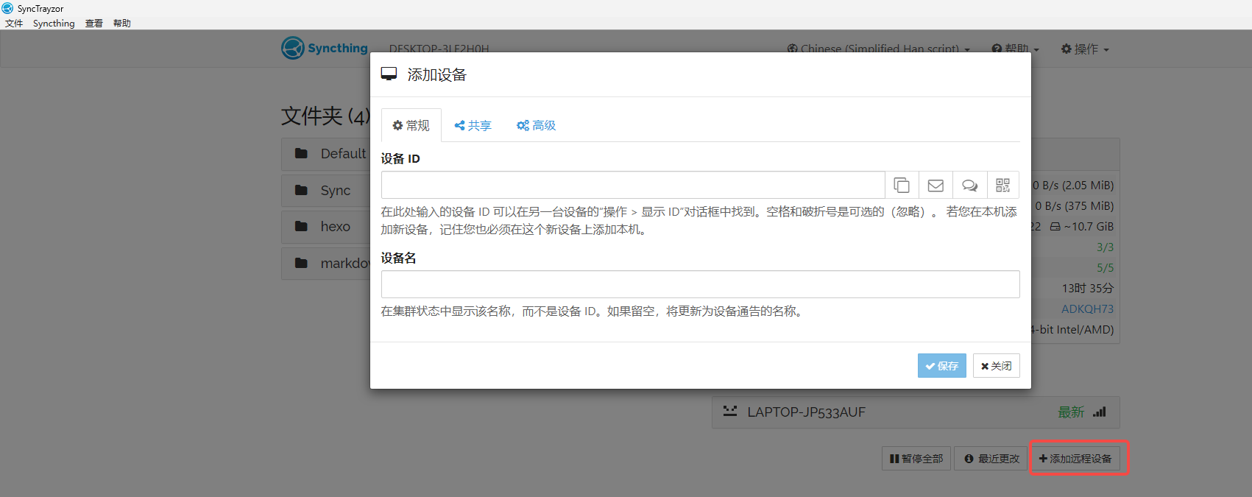Screen dimensions: 1252x497
Task: Click the 5/5 discovery value
Action: coord(1105,268)
